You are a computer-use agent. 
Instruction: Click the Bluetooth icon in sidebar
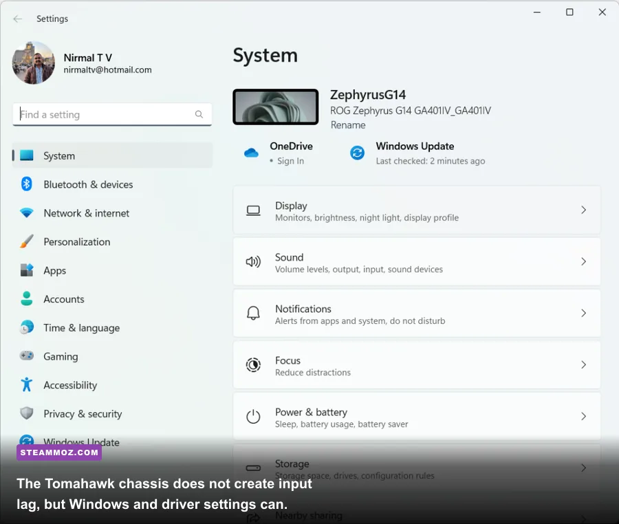coord(27,184)
